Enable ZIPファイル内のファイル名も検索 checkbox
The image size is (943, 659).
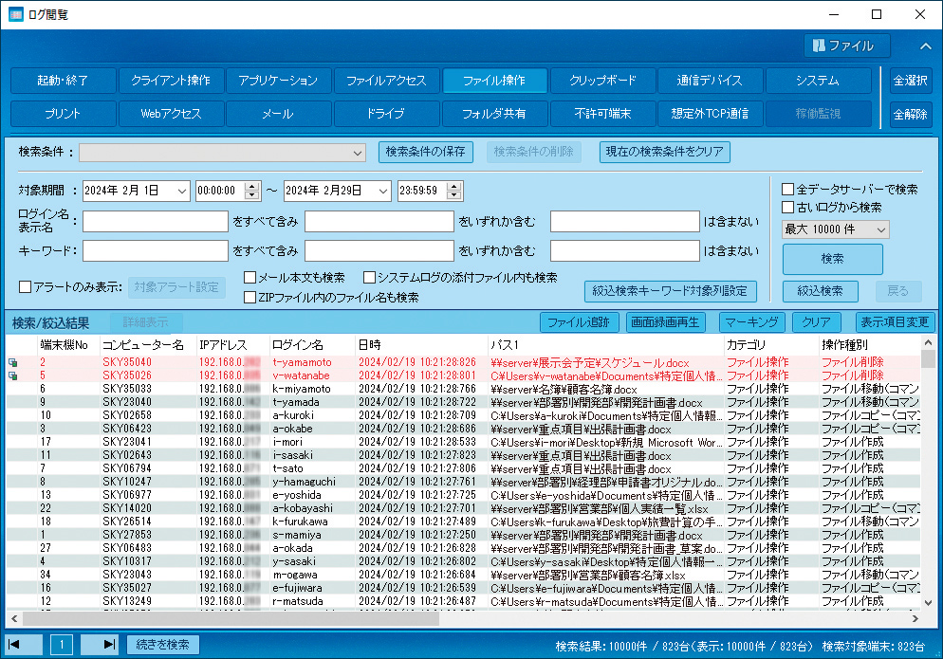pos(250,298)
